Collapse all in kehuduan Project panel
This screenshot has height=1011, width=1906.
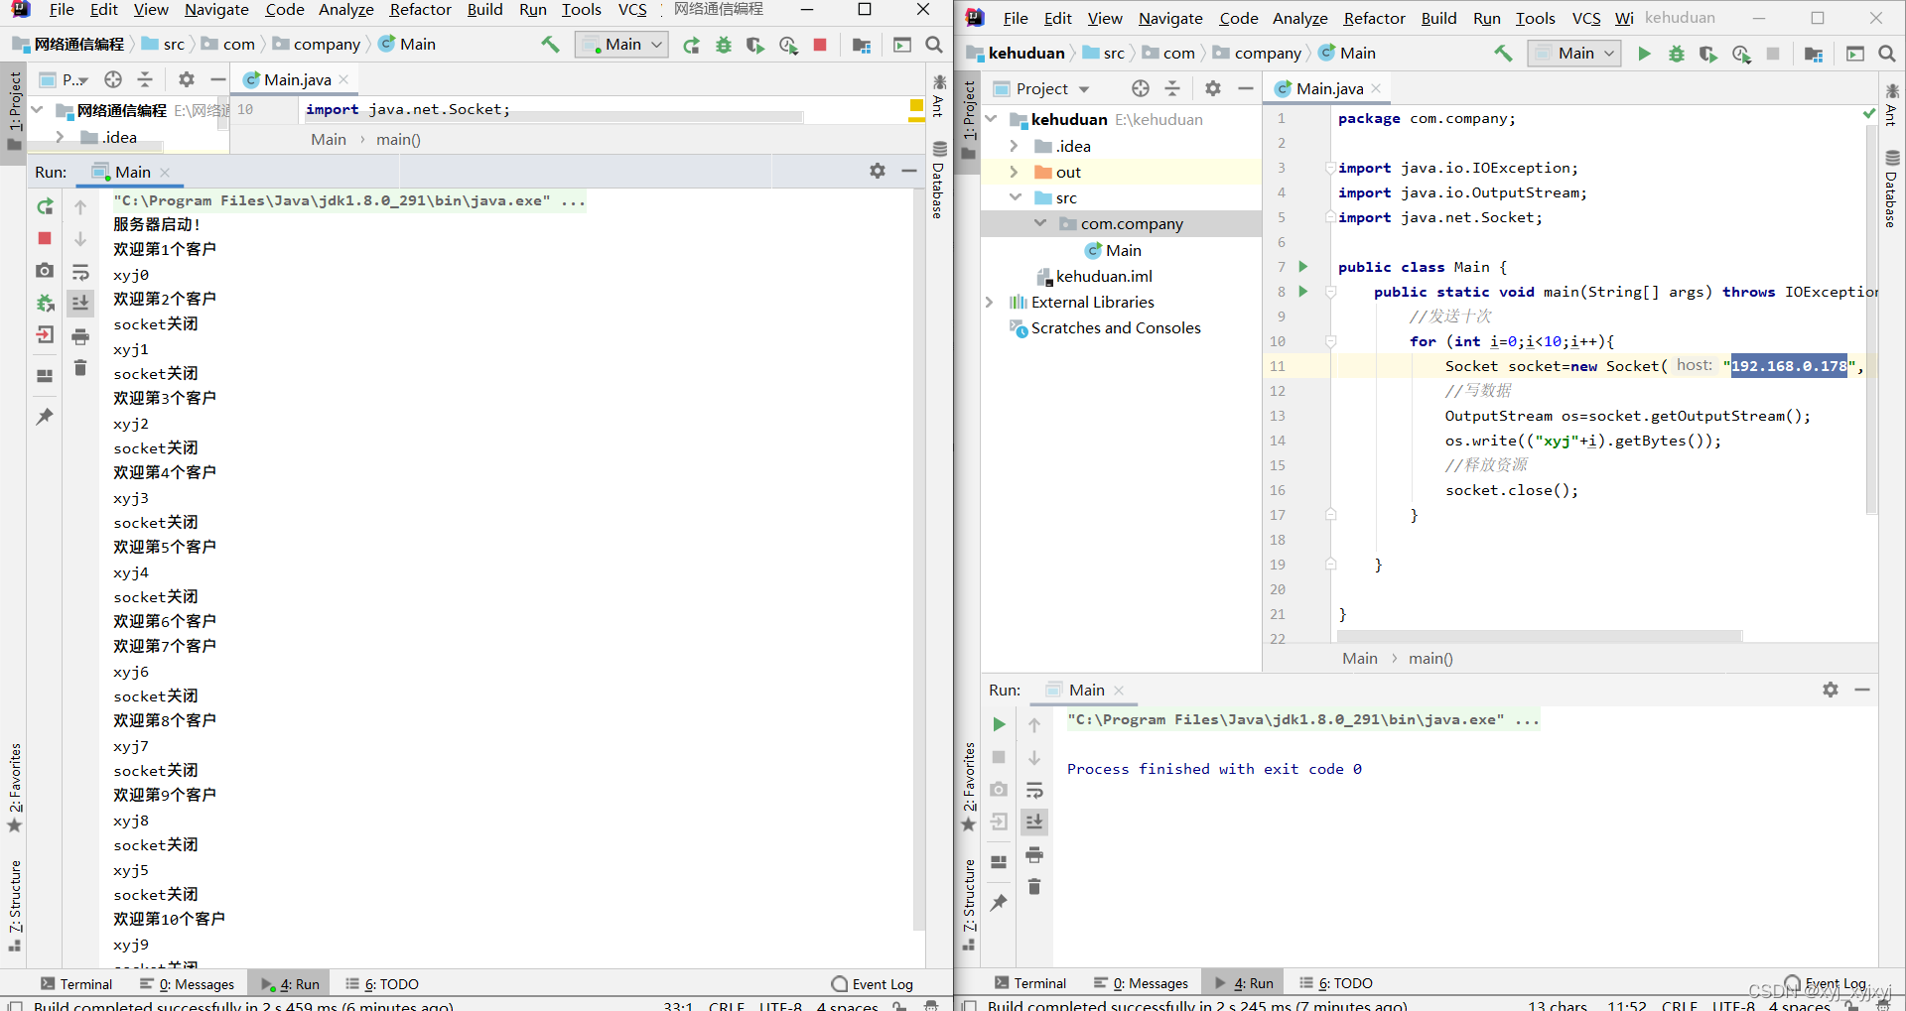pyautogui.click(x=1172, y=89)
